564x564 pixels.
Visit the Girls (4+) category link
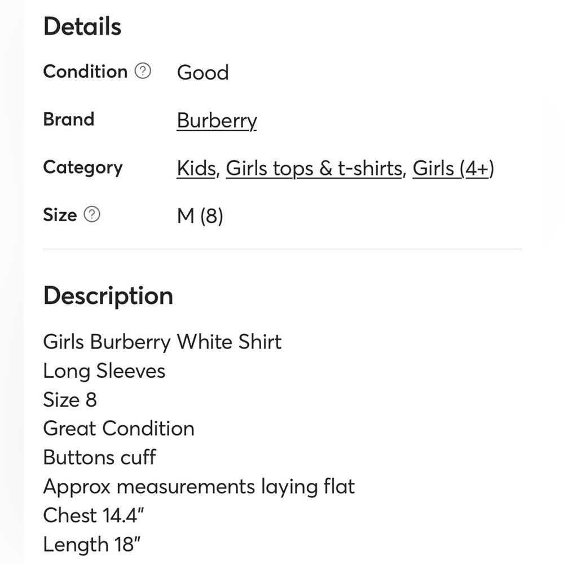pos(453,168)
